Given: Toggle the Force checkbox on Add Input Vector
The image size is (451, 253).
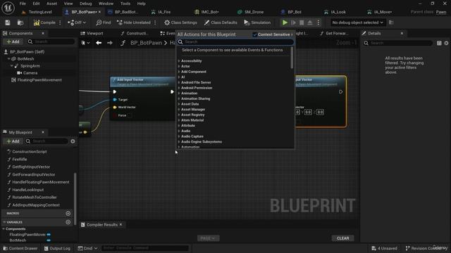Looking at the screenshot, I should tap(130, 115).
